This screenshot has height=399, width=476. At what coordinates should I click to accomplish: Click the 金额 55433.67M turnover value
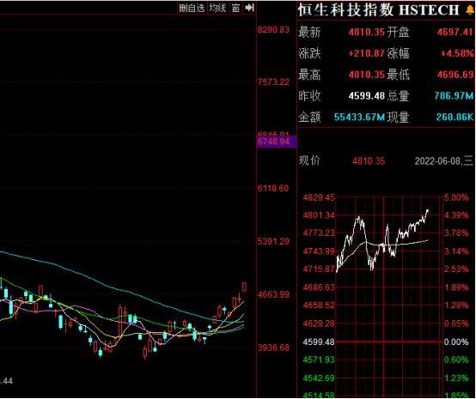tap(359, 117)
